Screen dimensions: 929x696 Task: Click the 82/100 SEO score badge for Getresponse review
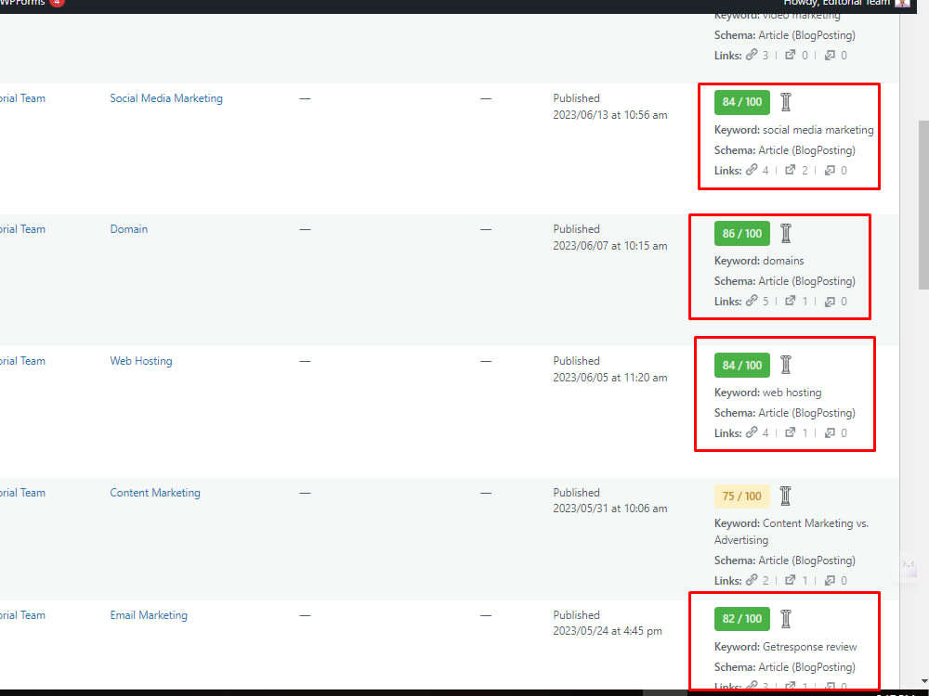click(741, 618)
